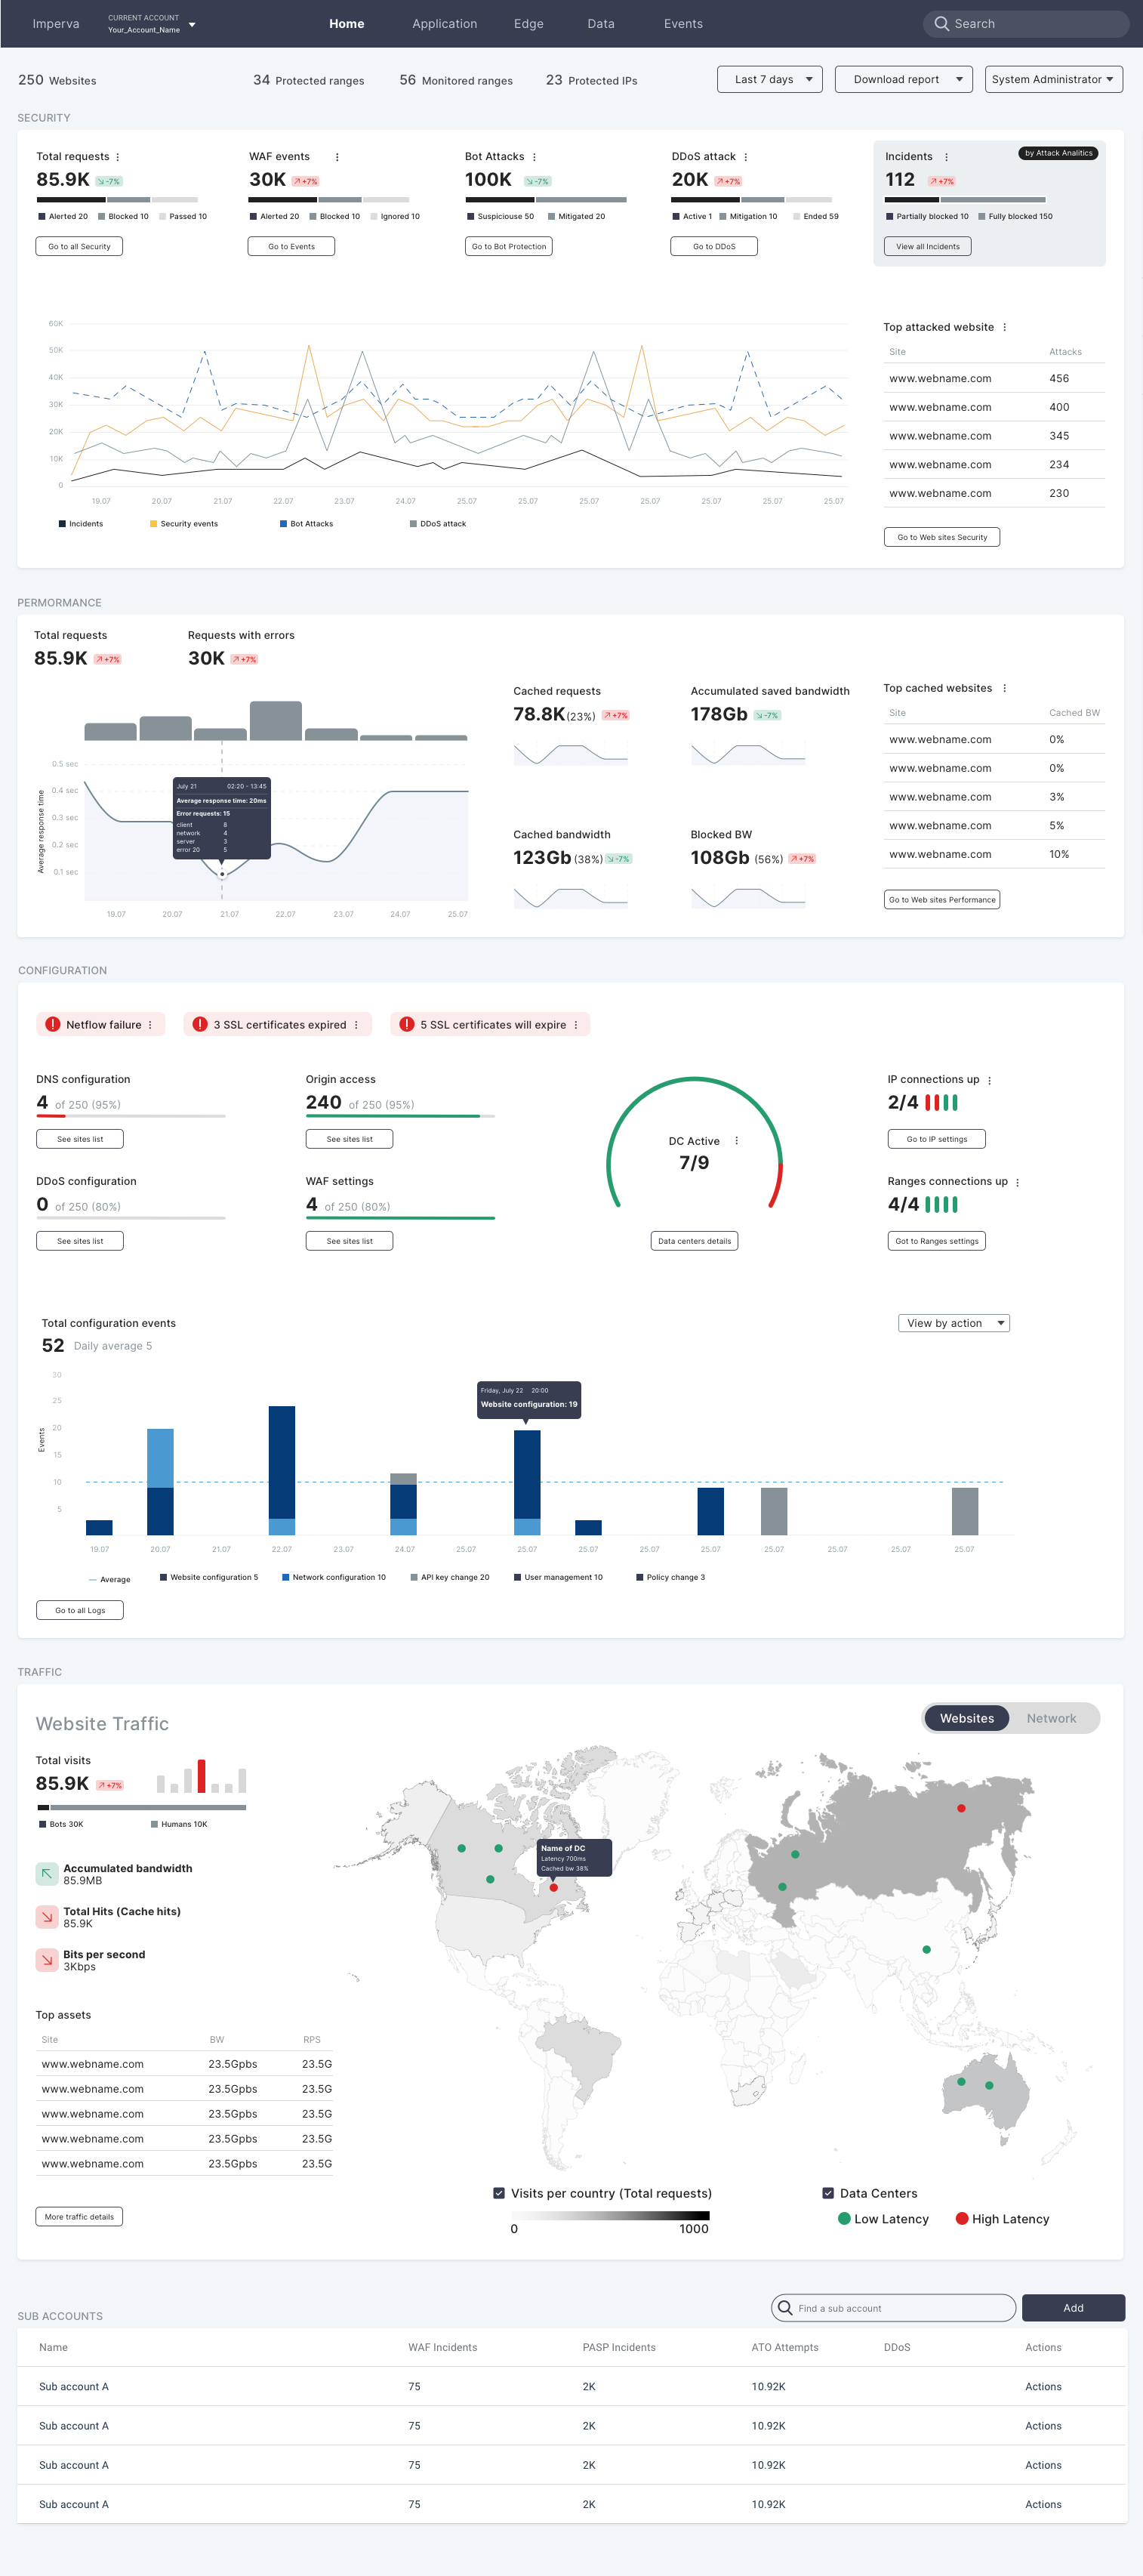1143x2576 pixels.
Task: Uncheck Visits per country checkbox
Action: (499, 2193)
